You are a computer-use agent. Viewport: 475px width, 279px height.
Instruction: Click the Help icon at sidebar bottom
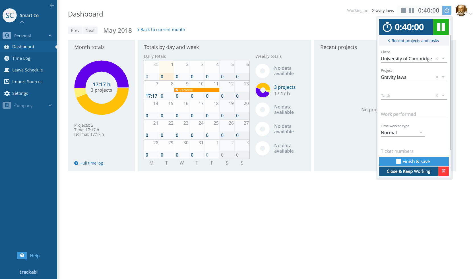pos(22,256)
